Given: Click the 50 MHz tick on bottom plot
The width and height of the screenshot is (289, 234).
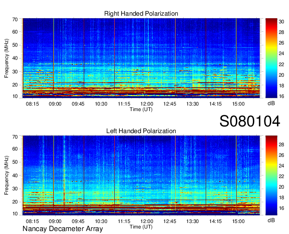Looking at the screenshot, I should 15,162.
